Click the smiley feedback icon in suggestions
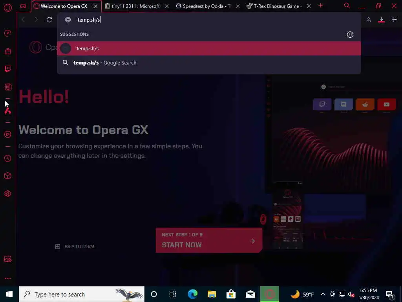402x302 pixels. [x=350, y=35]
